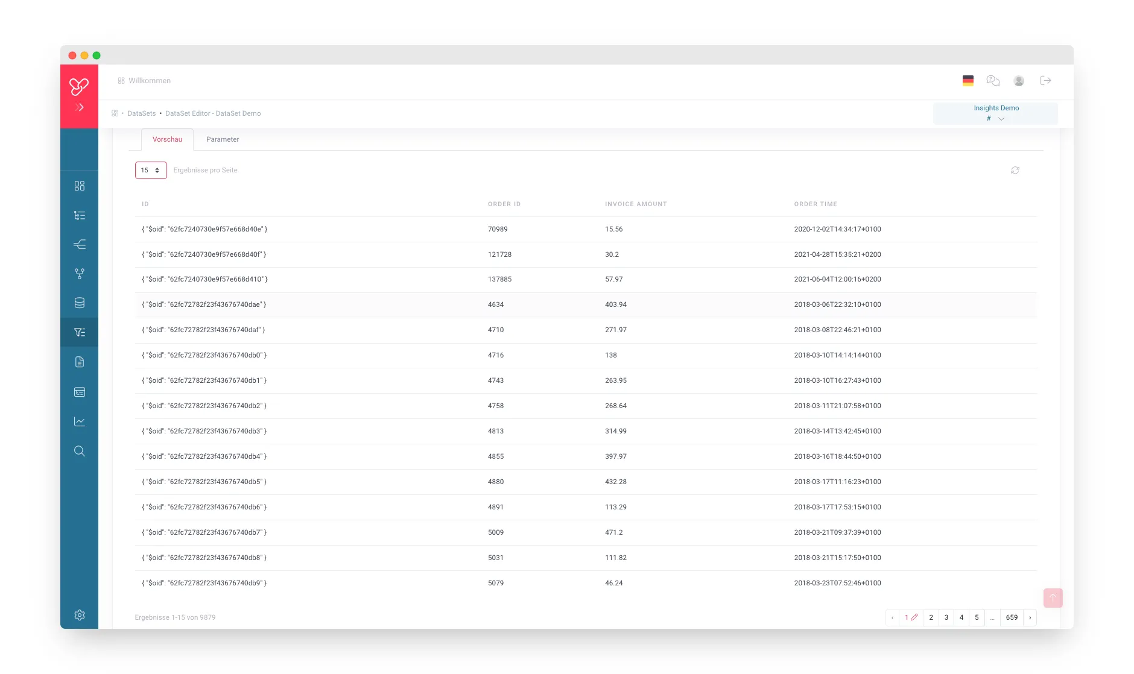Click breadcrumb home grid icon
Image resolution: width=1134 pixels, height=674 pixels.
[x=115, y=113]
